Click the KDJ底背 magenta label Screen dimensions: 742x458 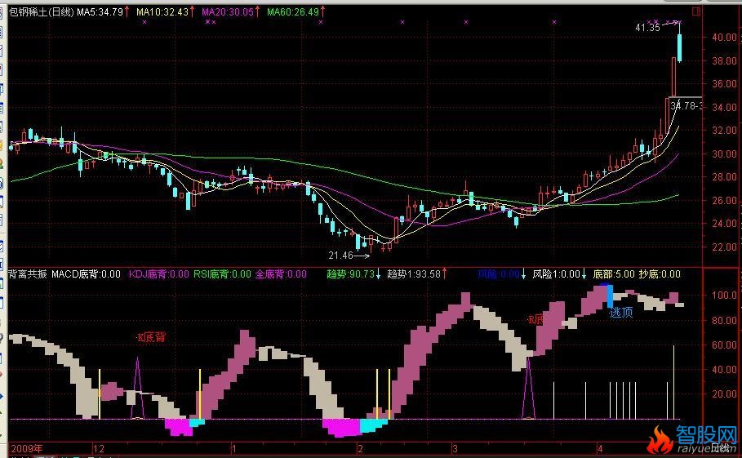(x=158, y=275)
